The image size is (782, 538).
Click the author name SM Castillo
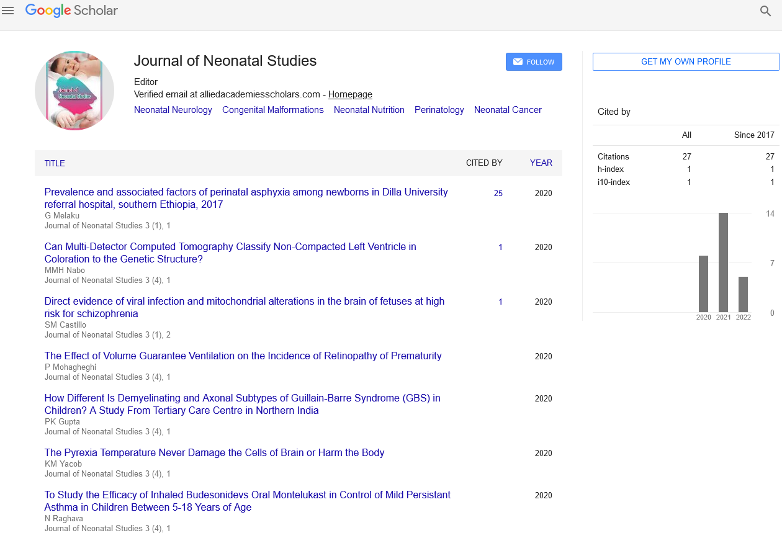(x=65, y=325)
